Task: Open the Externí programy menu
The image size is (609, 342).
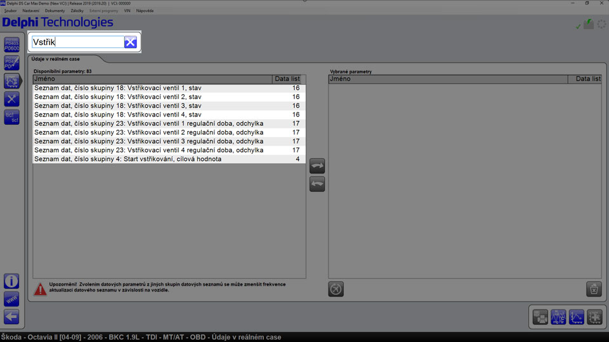Action: pyautogui.click(x=103, y=11)
